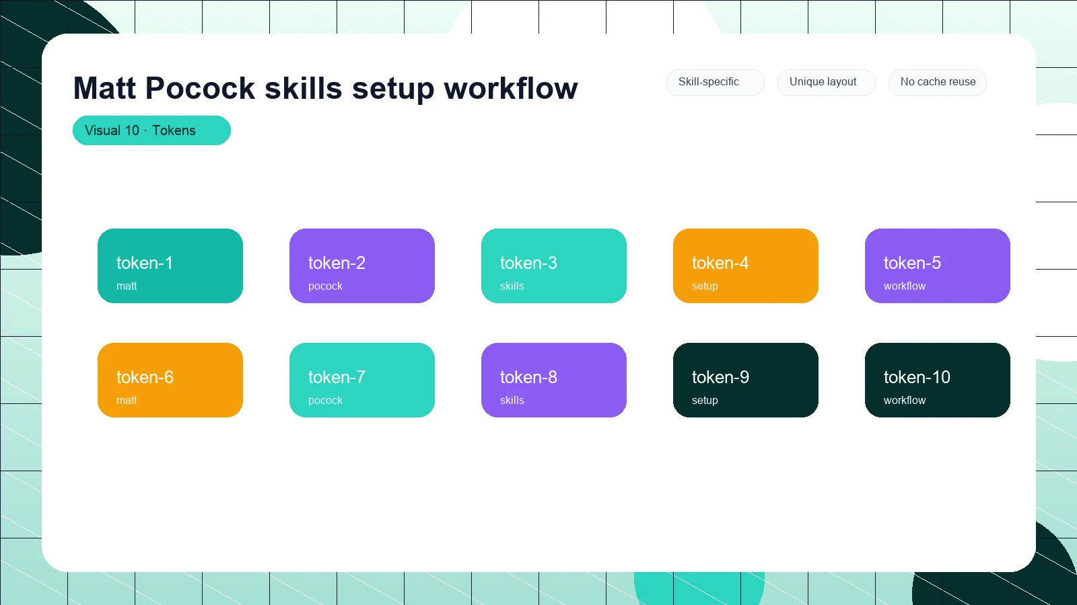The height and width of the screenshot is (605, 1077).
Task: Click the No cache reuse tag
Action: pyautogui.click(x=938, y=82)
